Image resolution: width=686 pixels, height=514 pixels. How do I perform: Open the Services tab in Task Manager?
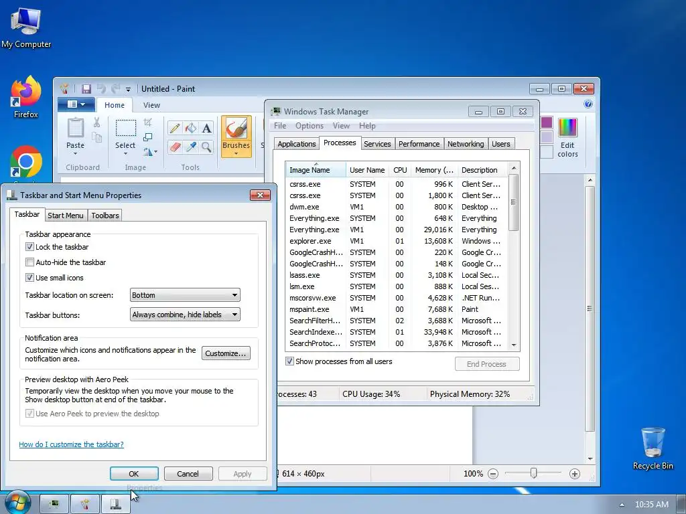[x=377, y=144]
